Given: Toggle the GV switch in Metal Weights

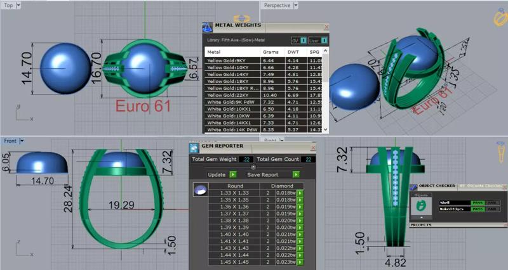Looking at the screenshot, I should tap(304, 41).
